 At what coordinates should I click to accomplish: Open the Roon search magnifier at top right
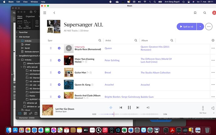click(205, 13)
